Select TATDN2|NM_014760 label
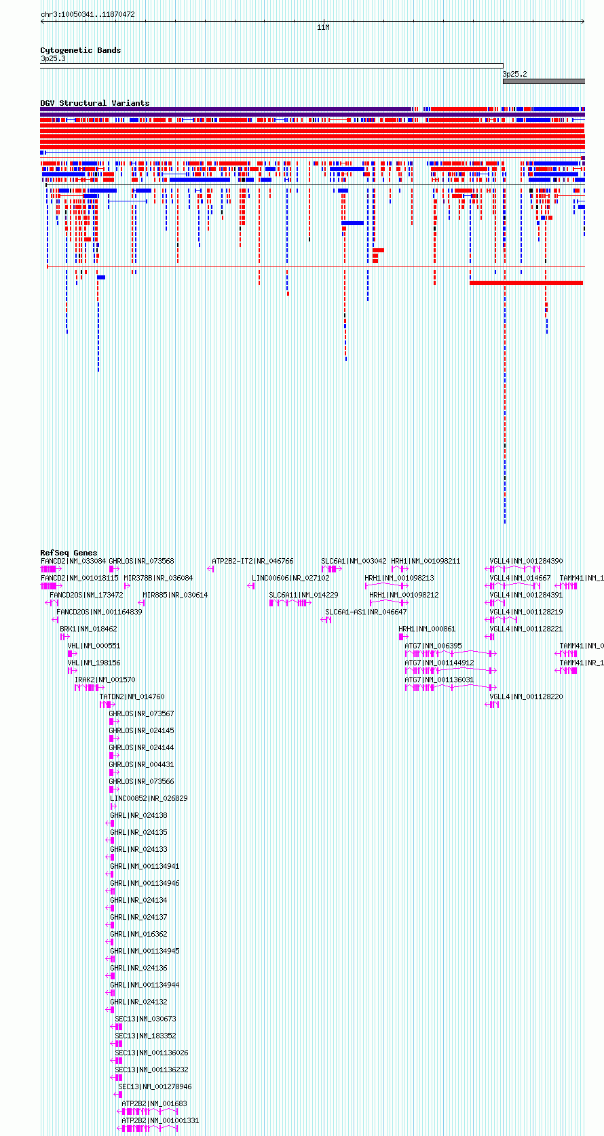The image size is (604, 1136). (132, 697)
